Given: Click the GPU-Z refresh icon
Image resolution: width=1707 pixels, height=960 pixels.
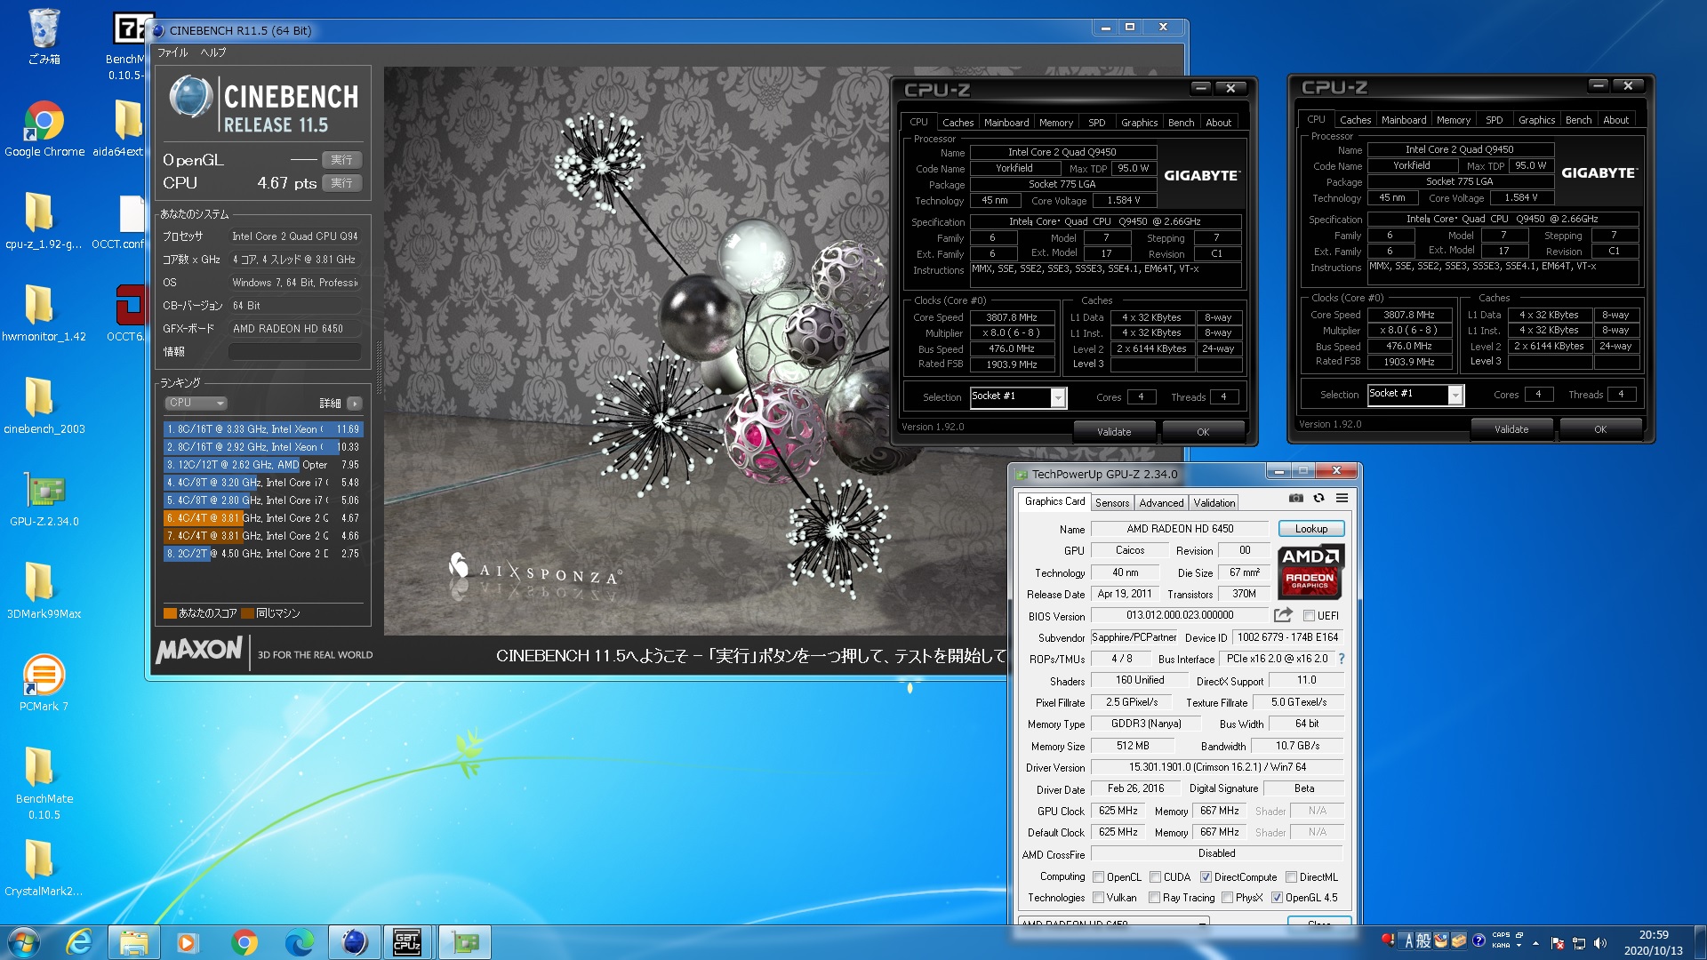Looking at the screenshot, I should [x=1319, y=499].
